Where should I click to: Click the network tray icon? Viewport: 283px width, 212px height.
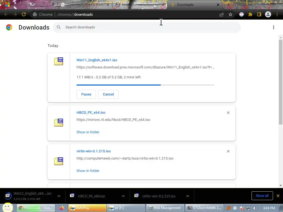tap(248, 208)
